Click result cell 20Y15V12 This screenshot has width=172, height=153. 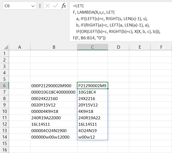[x=92, y=105]
